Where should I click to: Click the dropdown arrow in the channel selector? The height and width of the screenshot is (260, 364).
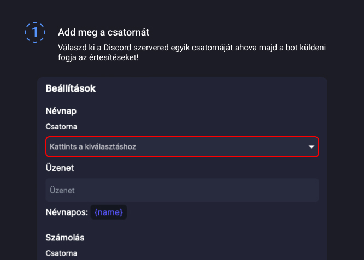(312, 147)
